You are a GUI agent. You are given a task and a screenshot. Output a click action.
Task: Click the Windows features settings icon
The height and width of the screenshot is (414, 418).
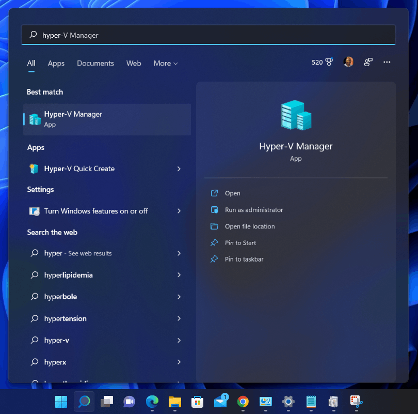(x=35, y=211)
